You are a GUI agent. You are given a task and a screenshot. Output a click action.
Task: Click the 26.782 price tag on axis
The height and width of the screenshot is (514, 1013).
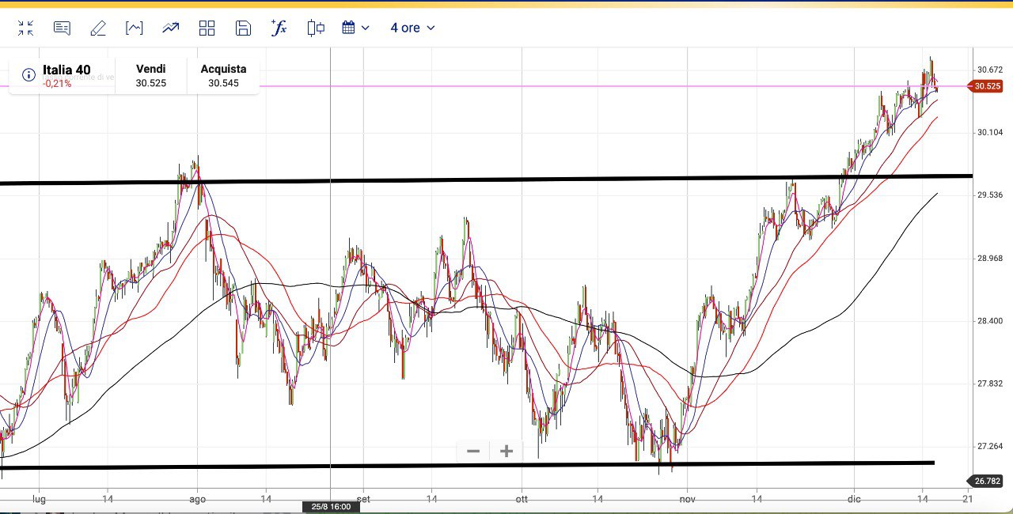click(x=988, y=481)
